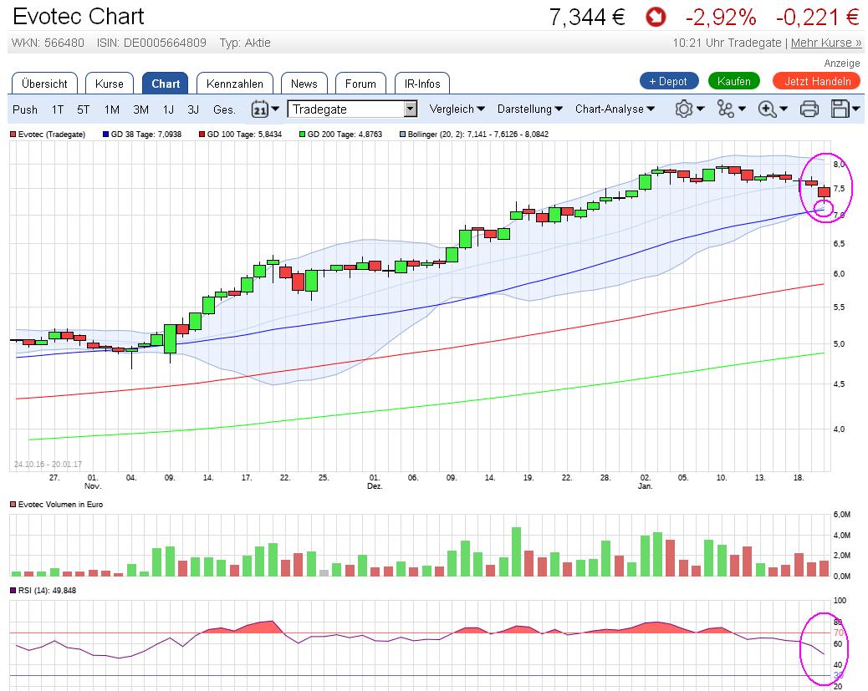Click the Jetzt Handeln button

[x=817, y=81]
